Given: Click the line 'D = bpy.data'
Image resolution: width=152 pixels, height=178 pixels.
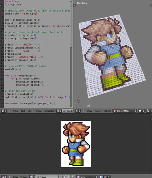Looking at the screenshot, I should tap(13, 4).
